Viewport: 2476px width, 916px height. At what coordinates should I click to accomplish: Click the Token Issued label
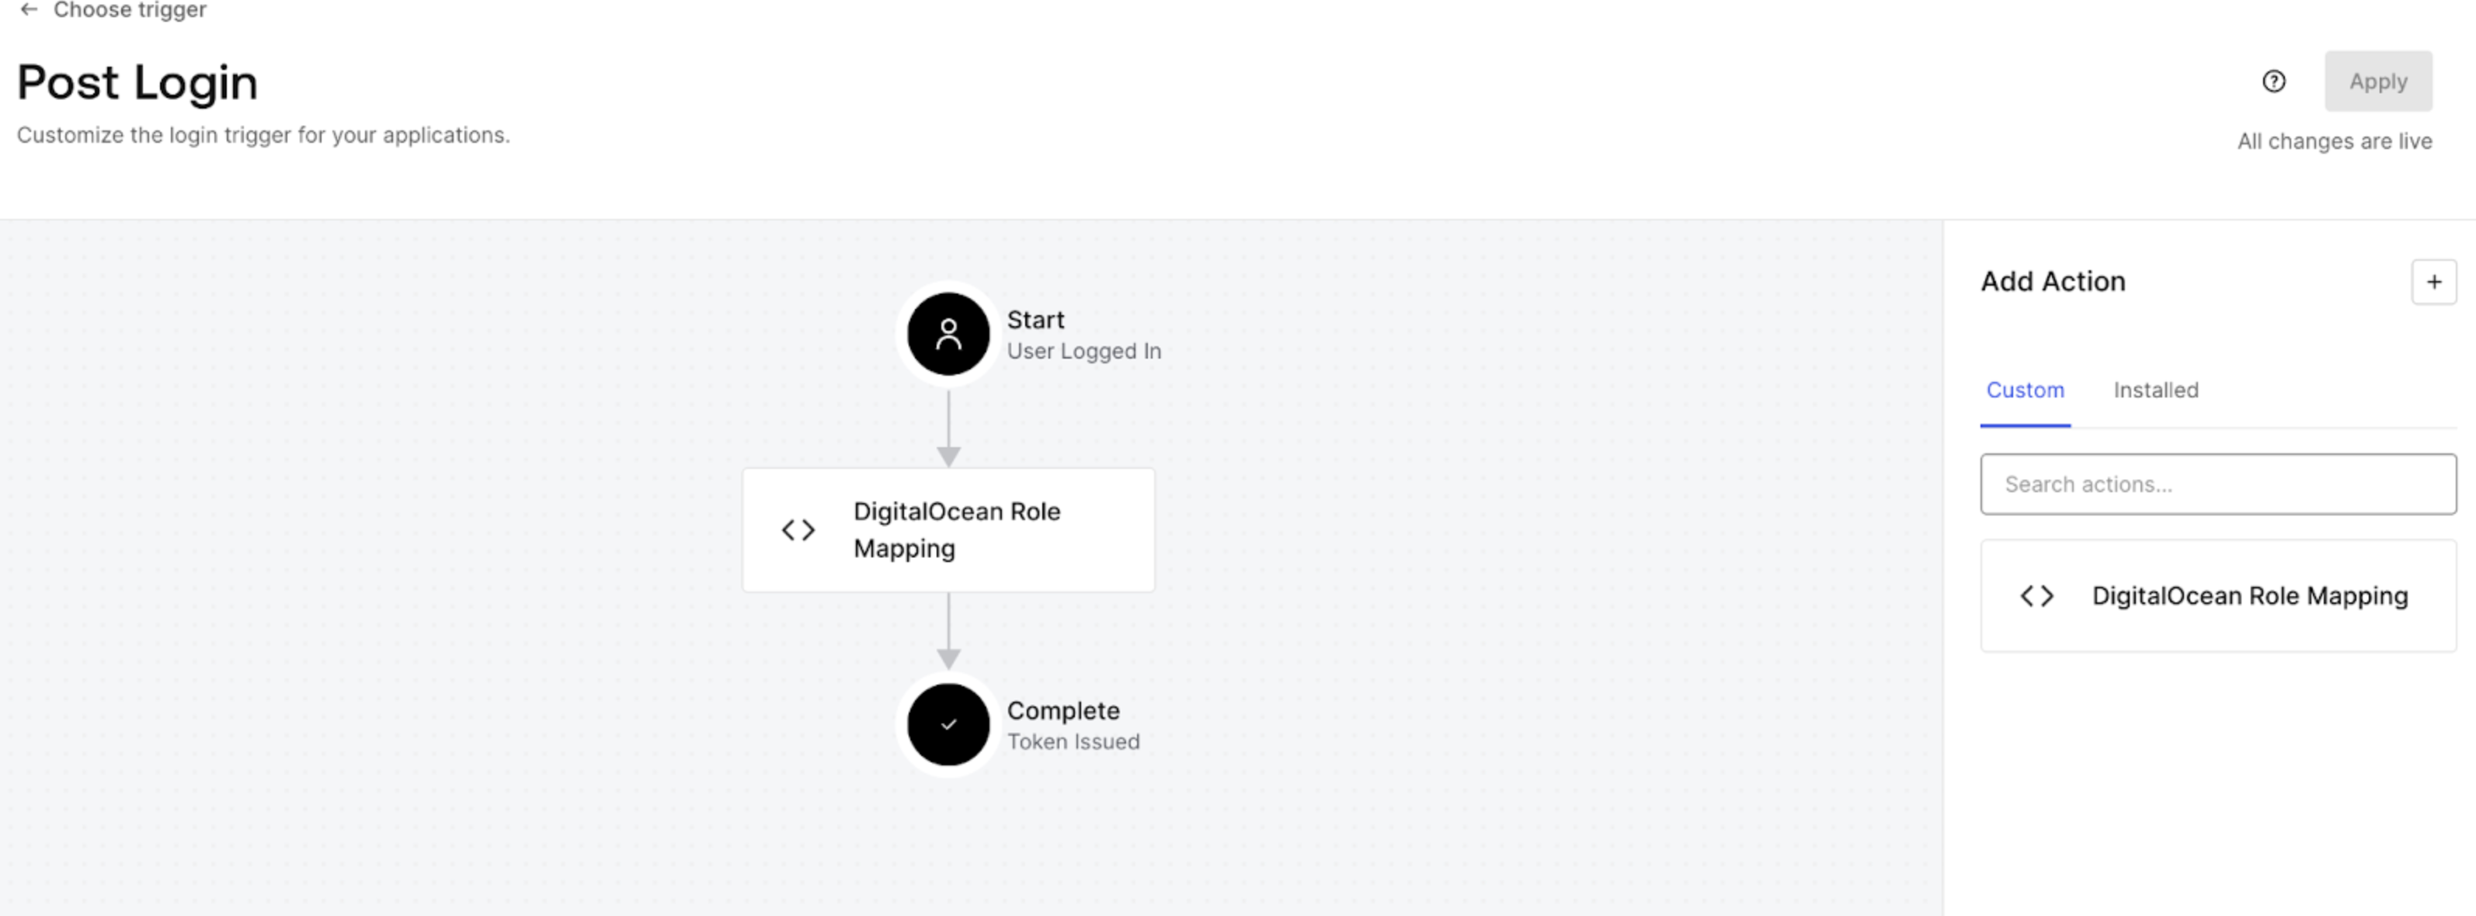click(1073, 741)
